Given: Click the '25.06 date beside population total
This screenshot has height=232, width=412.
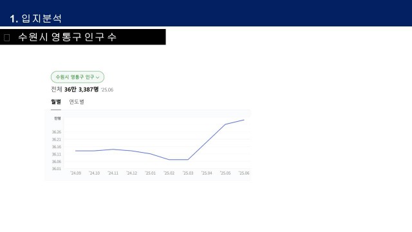Looking at the screenshot, I should coord(108,90).
